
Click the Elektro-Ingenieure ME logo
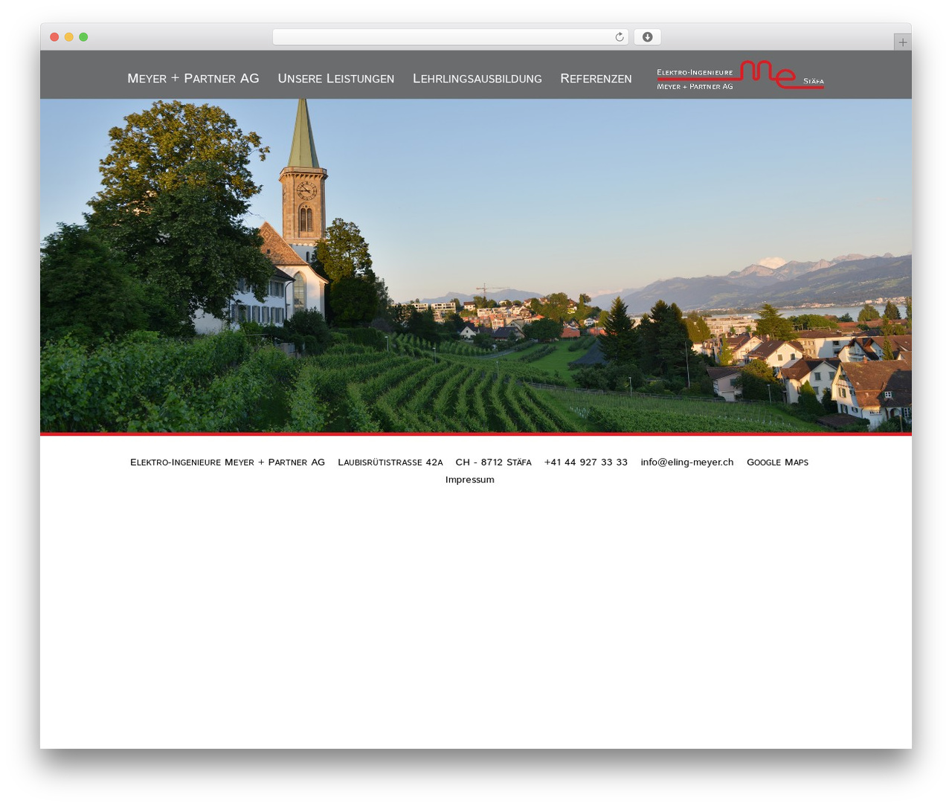pyautogui.click(x=740, y=75)
